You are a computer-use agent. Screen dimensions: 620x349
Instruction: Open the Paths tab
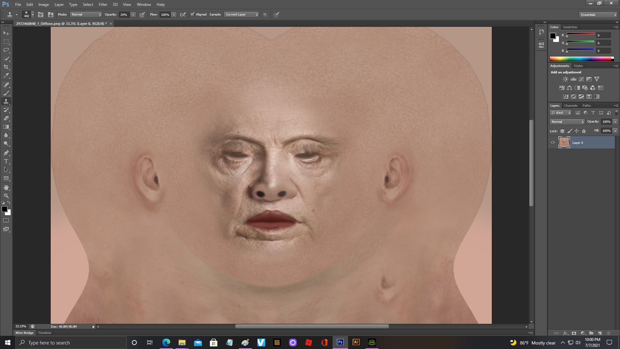(x=586, y=106)
